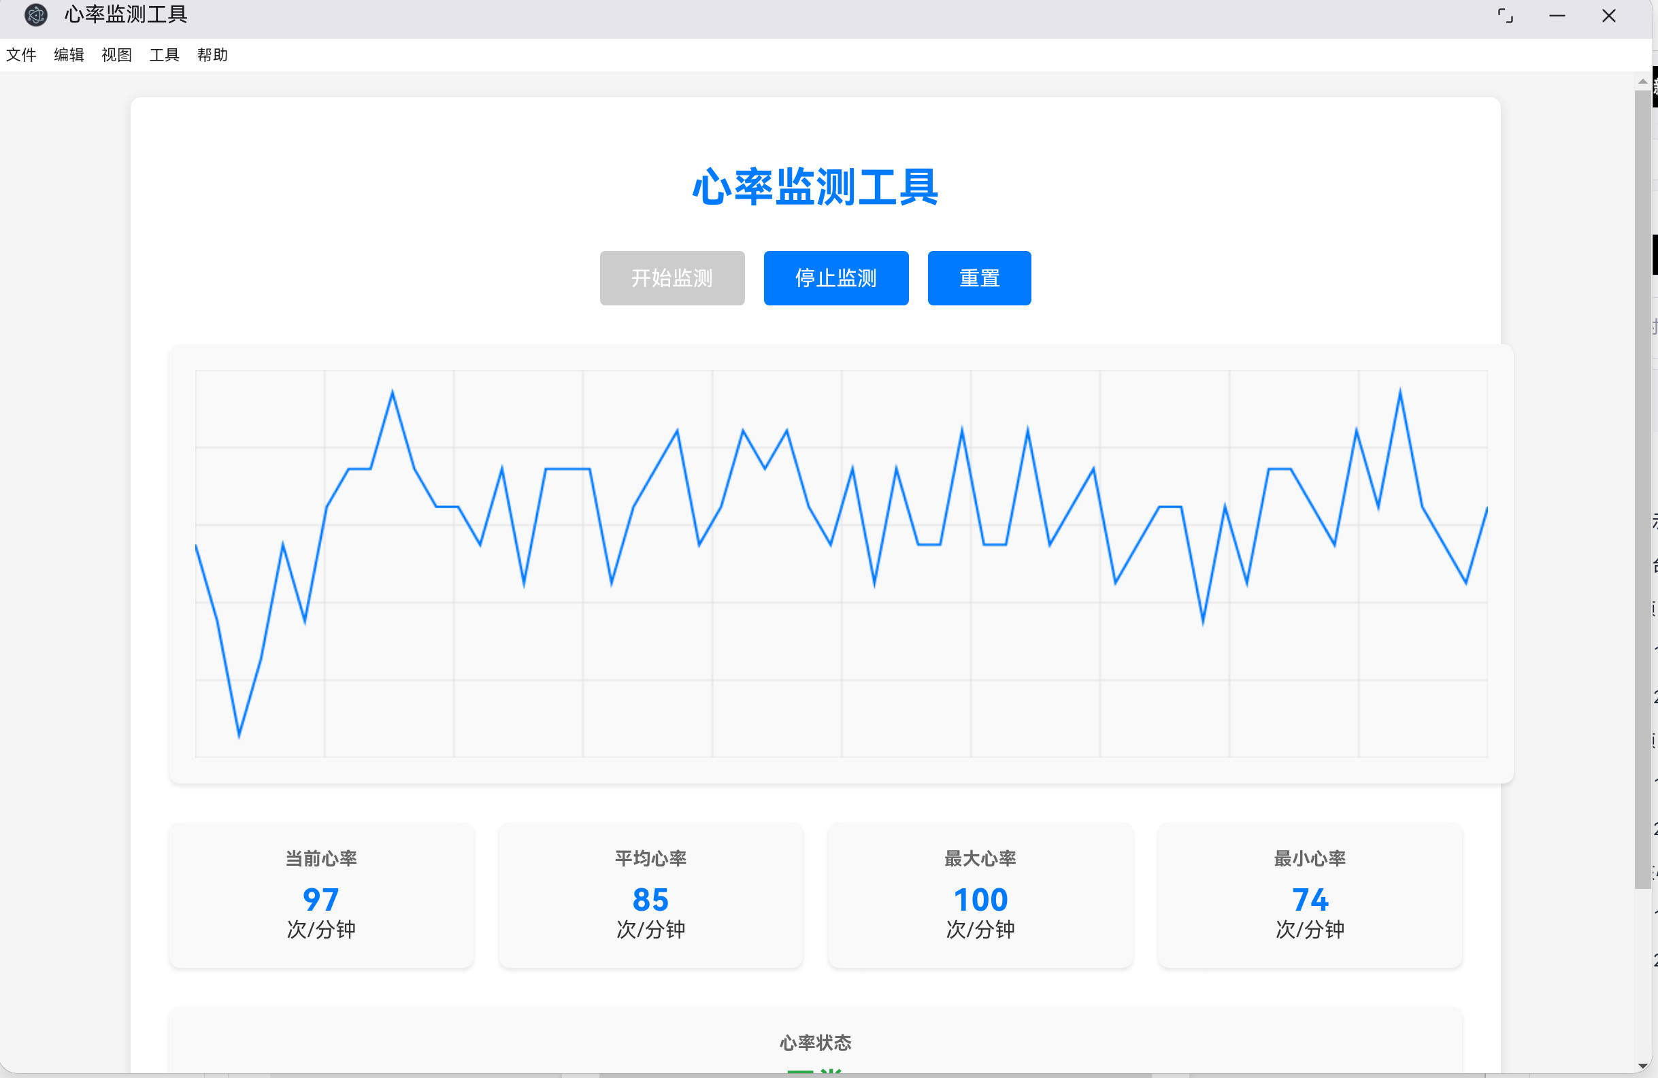Image resolution: width=1658 pixels, height=1078 pixels.
Task: Select the 平均心率 stat card
Action: 650,896
